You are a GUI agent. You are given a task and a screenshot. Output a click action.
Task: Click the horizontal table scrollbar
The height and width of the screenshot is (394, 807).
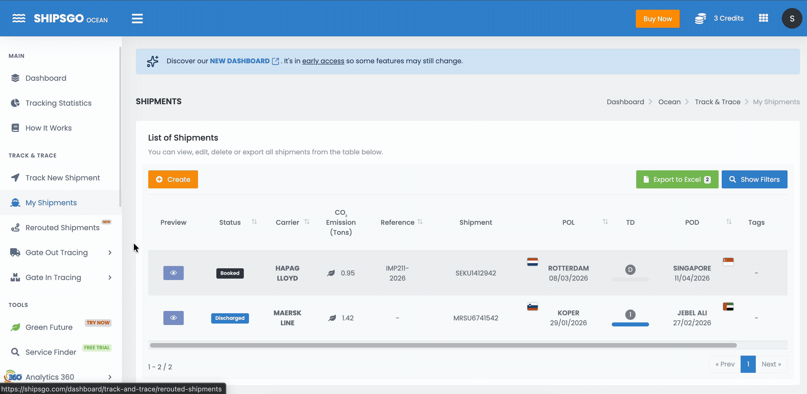click(x=443, y=345)
